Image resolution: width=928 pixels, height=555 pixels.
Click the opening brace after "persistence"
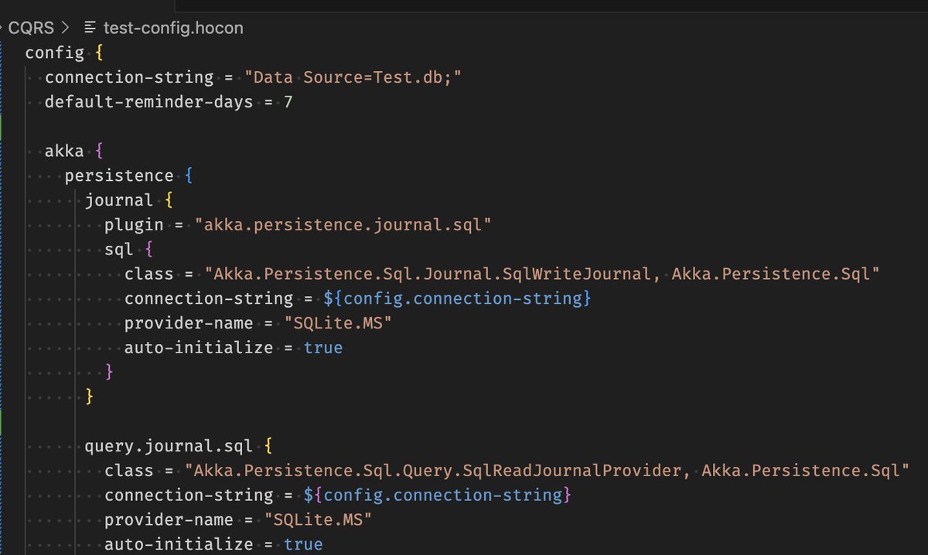189,176
